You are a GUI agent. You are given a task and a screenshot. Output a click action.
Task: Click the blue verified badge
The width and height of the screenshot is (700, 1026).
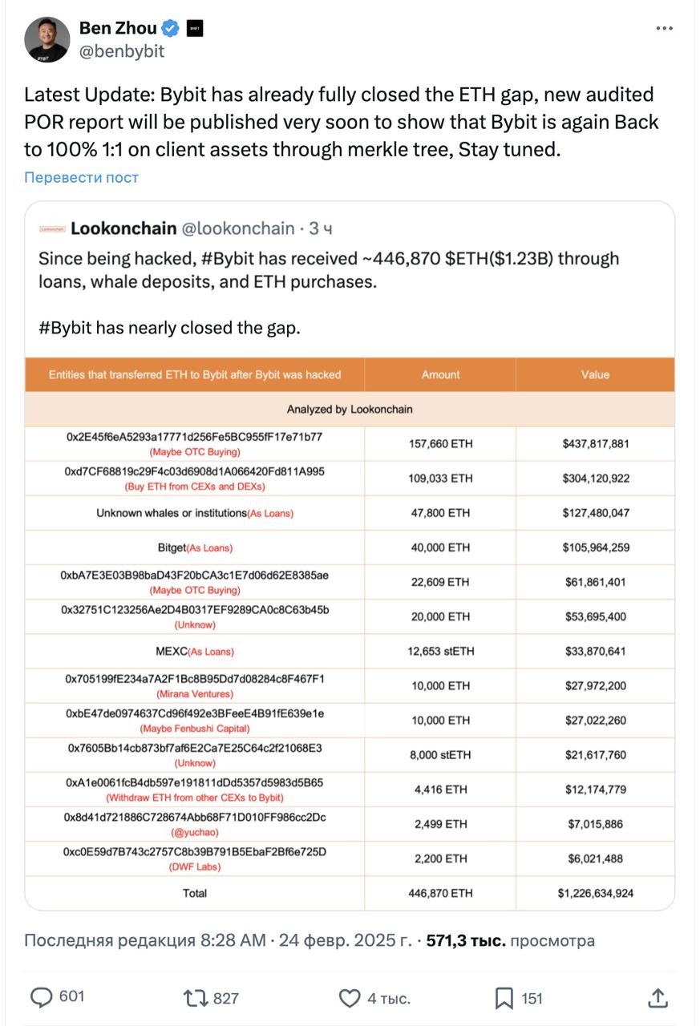point(171,29)
